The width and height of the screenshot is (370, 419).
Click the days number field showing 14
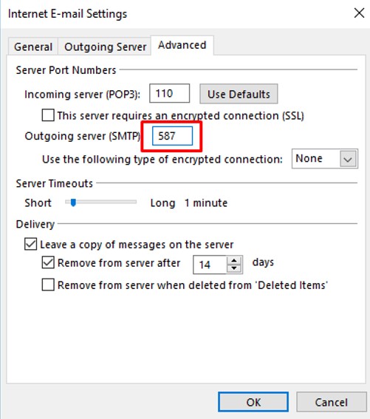tap(210, 265)
